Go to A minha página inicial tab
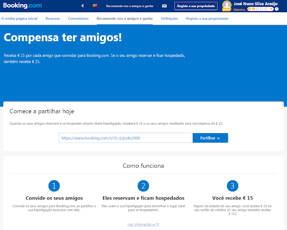 pyautogui.click(x=19, y=18)
